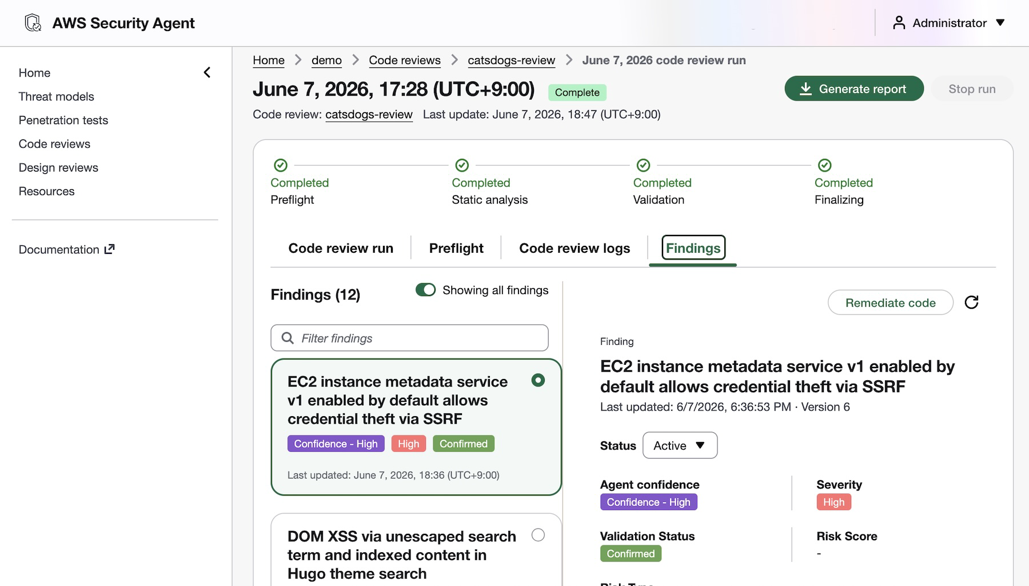Click the Preflight completed checkmark icon
This screenshot has width=1029, height=586.
point(280,165)
